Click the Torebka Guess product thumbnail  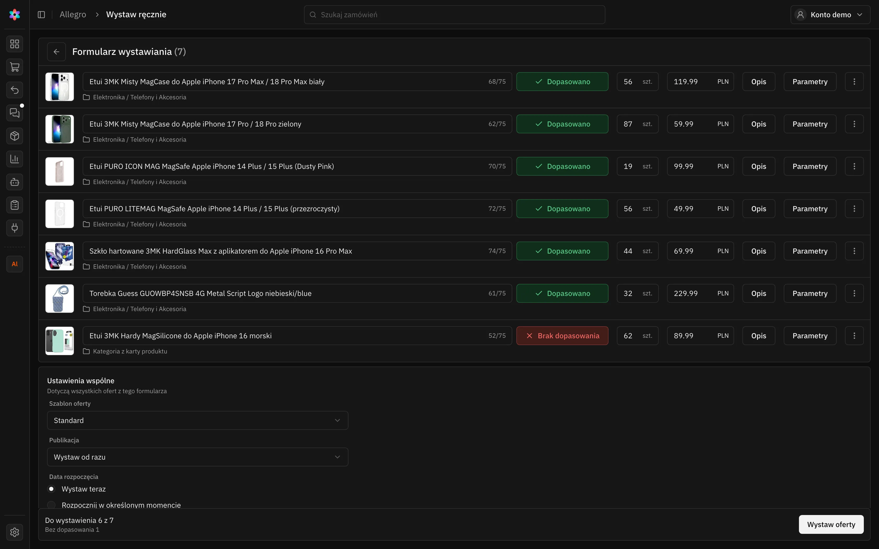click(x=60, y=299)
